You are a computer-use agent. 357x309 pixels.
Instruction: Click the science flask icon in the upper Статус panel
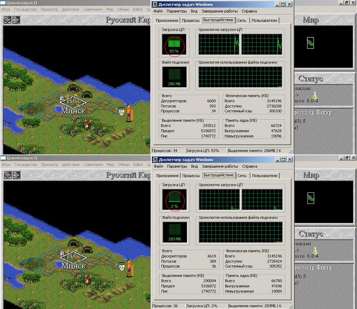315,95
